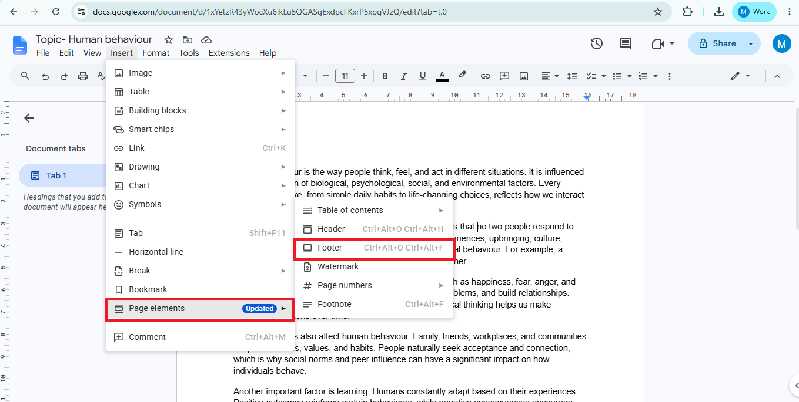Viewport: 799px width, 402px height.
Task: Open Chrome extensions puzzle icon
Action: [x=687, y=12]
